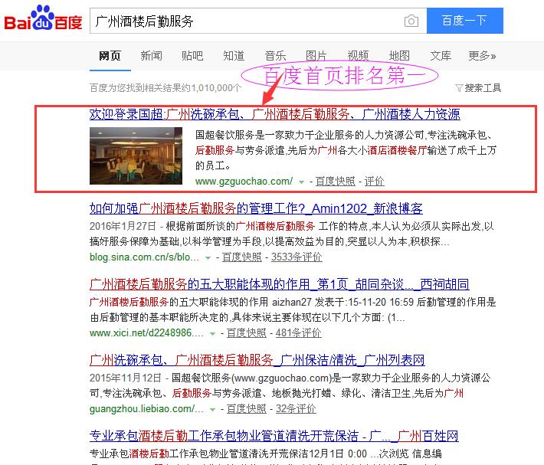Image resolution: width=544 pixels, height=465 pixels.
Task: Visit the www.xici.net URL link
Action: [x=146, y=333]
